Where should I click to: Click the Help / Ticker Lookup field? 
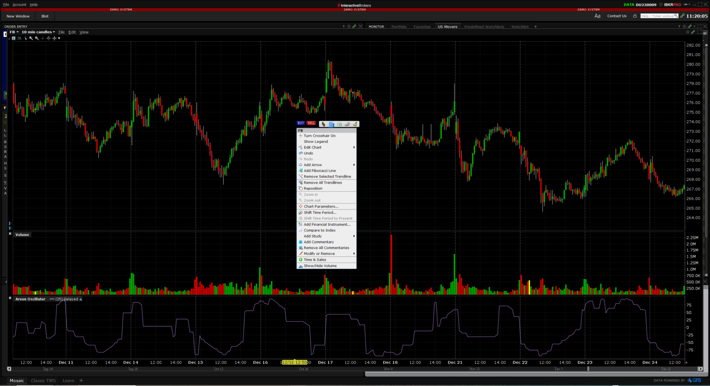click(659, 15)
